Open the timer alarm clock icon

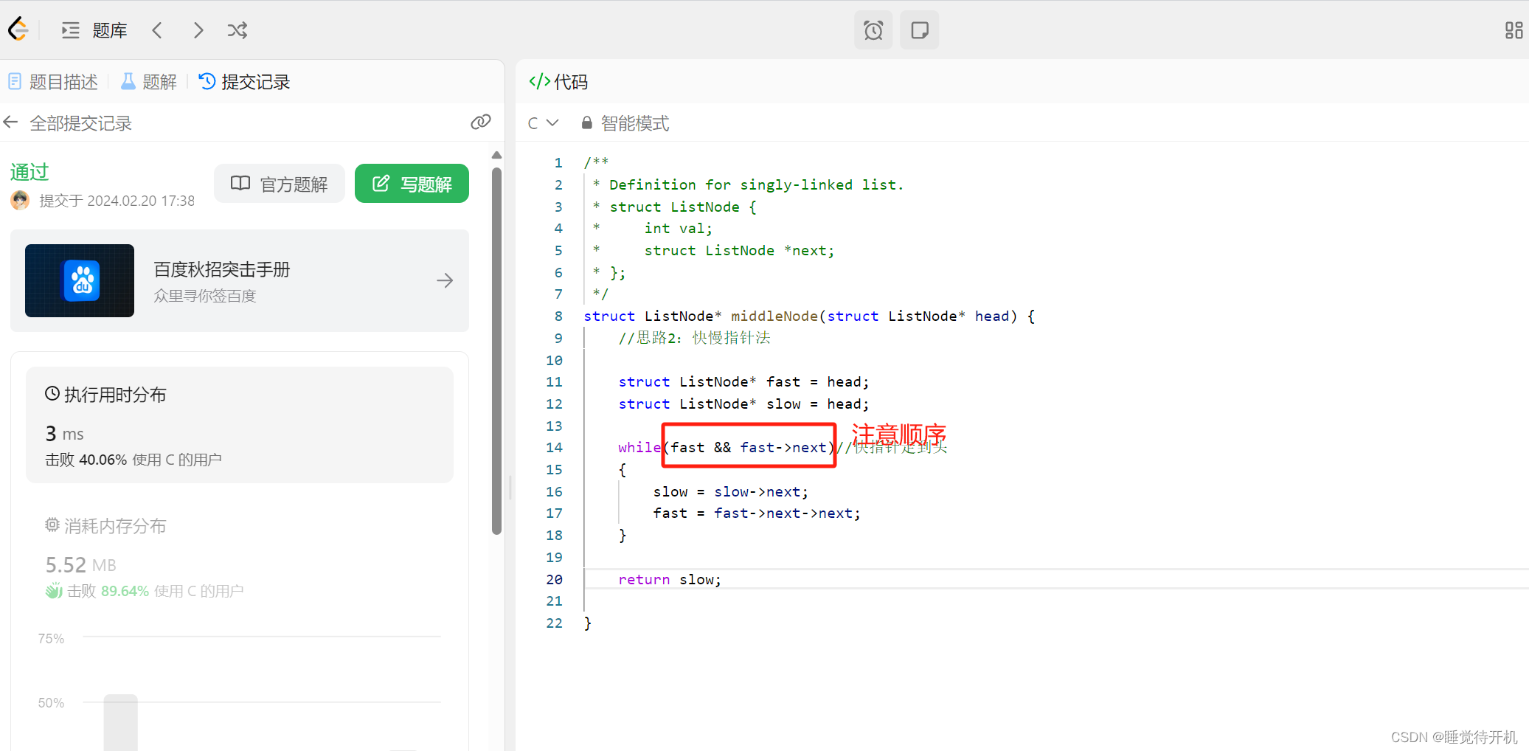tap(873, 30)
